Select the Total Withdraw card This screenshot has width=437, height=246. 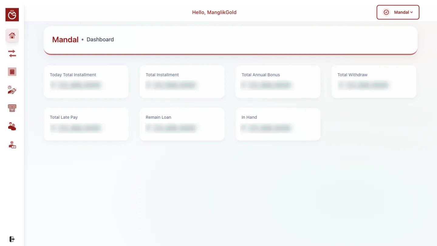pyautogui.click(x=374, y=82)
